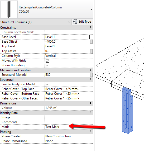Collapse the Dimensions section
The width and height of the screenshot is (144, 151).
click(x=90, y=103)
